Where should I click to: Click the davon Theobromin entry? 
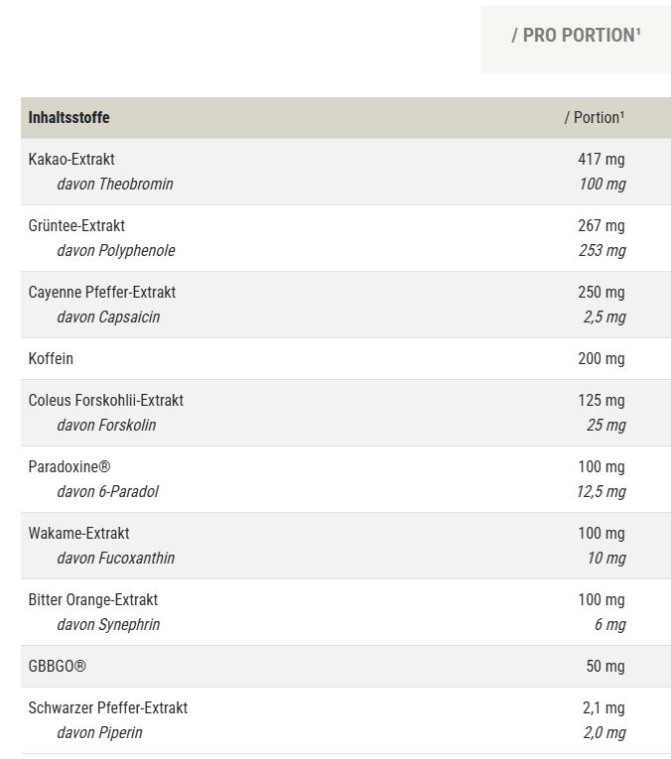(114, 184)
